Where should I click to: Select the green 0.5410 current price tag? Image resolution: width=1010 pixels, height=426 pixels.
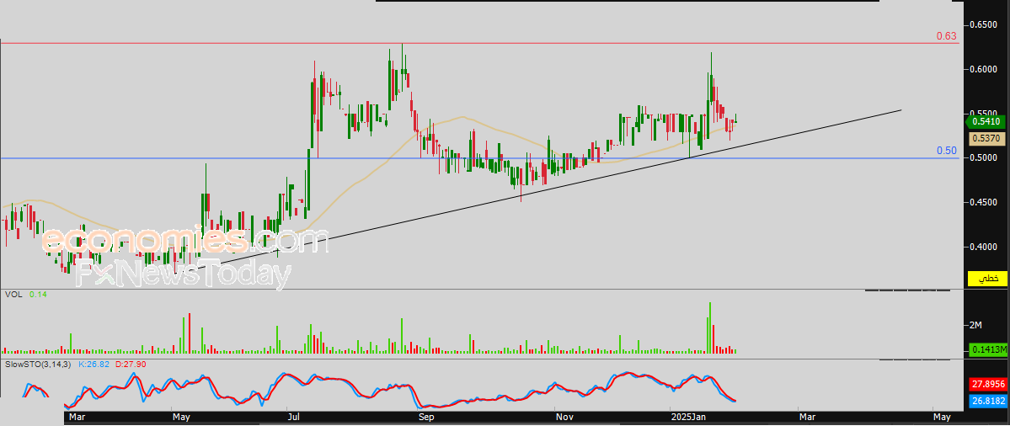click(986, 121)
